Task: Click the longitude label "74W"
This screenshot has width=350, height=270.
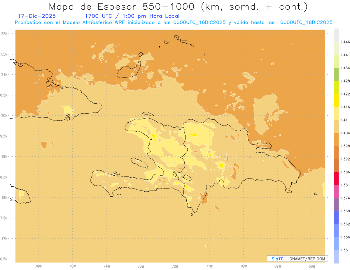Action: tap(107, 266)
